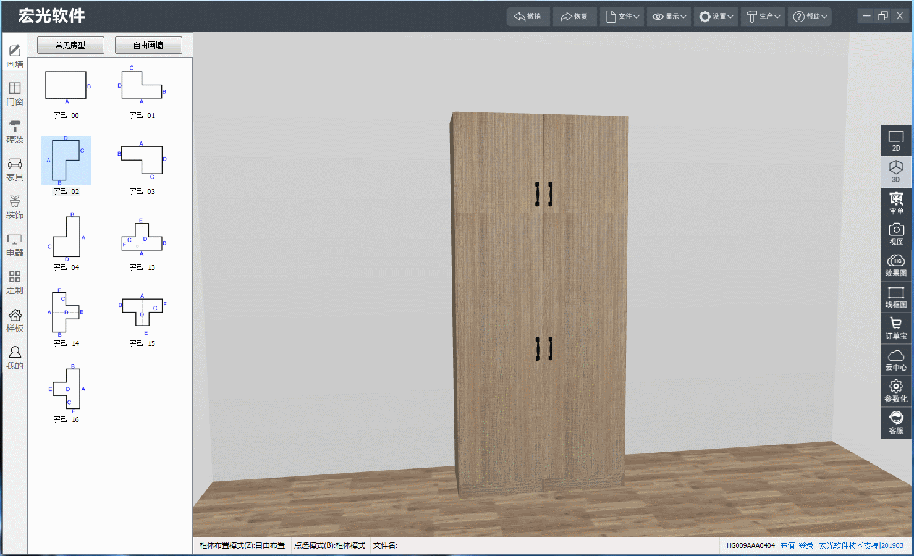Open the 定制 custom cabinets category

15,282
